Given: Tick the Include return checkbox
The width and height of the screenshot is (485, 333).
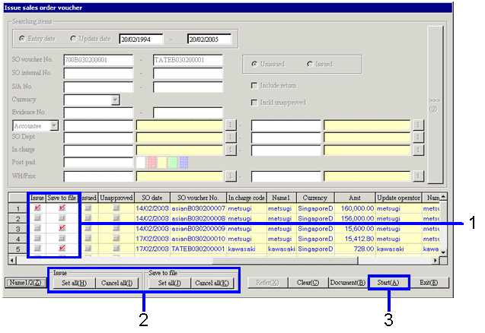Looking at the screenshot, I should (254, 85).
